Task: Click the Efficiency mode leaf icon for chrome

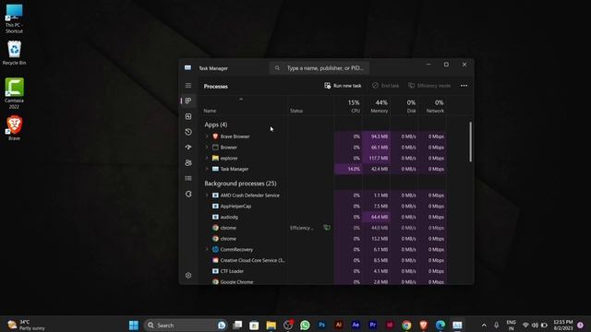Action: click(327, 228)
